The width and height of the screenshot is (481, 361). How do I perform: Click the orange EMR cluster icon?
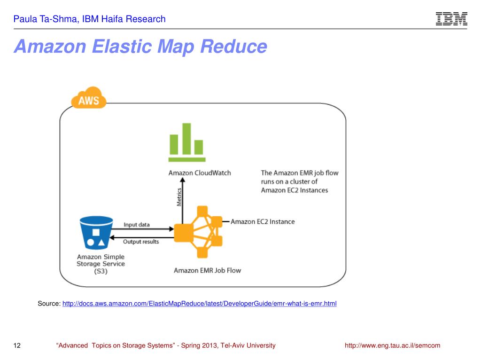(198, 232)
